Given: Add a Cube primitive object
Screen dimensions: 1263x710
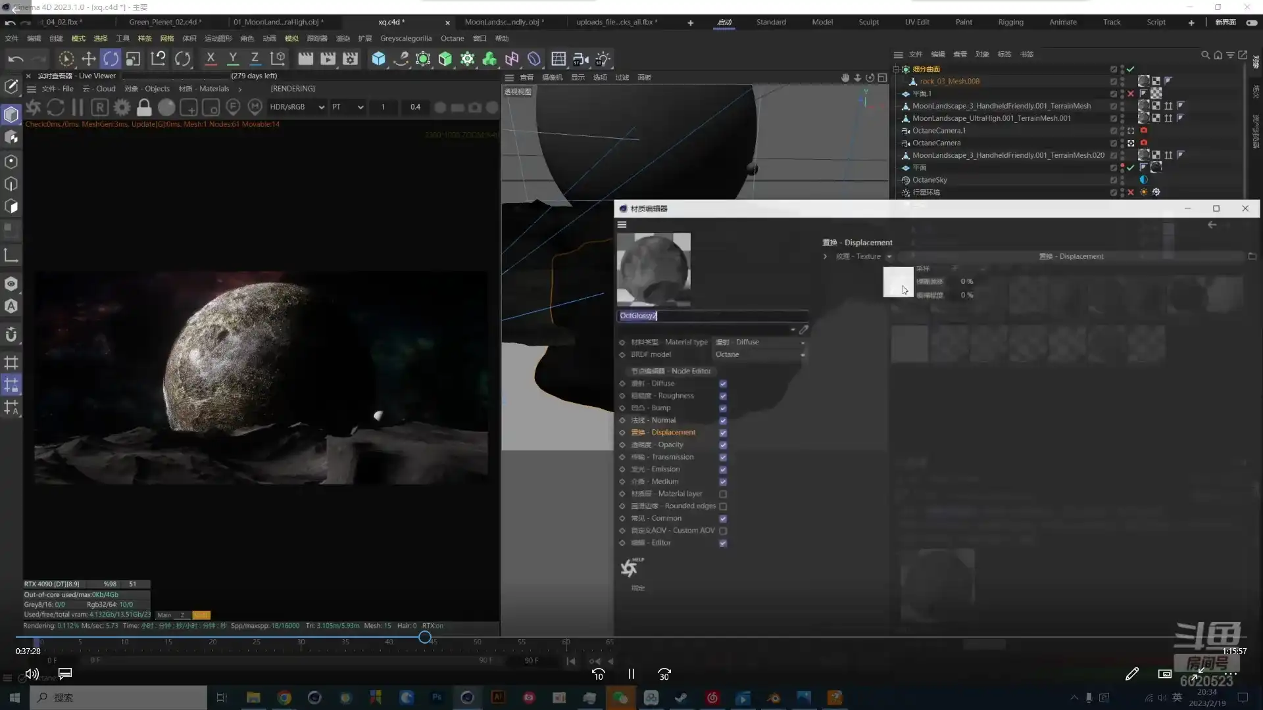Looking at the screenshot, I should [x=378, y=59].
